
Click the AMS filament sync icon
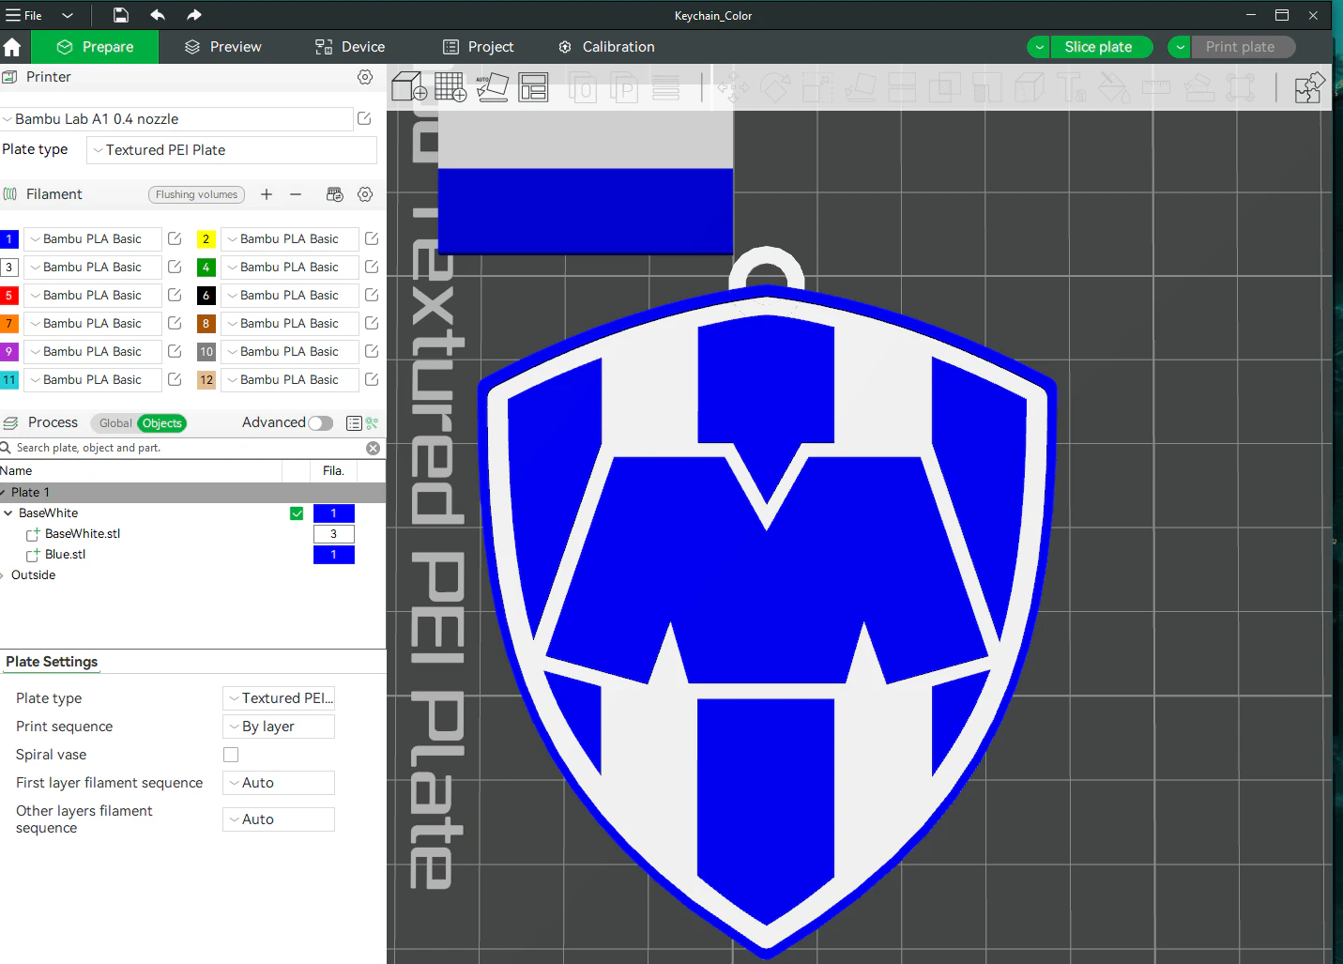click(334, 194)
